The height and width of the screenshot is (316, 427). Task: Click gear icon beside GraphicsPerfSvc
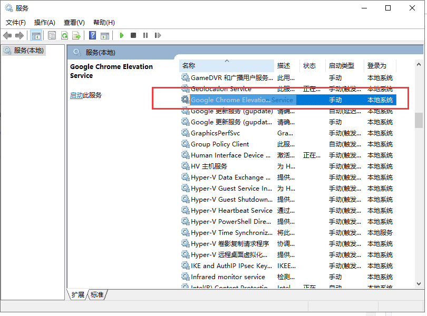pos(186,133)
